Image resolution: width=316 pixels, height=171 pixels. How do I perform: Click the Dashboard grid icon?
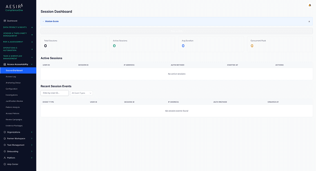click(x=5, y=21)
